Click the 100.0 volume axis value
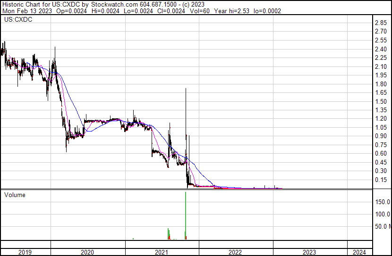Viewport: 392px width, 256px height. point(383,214)
